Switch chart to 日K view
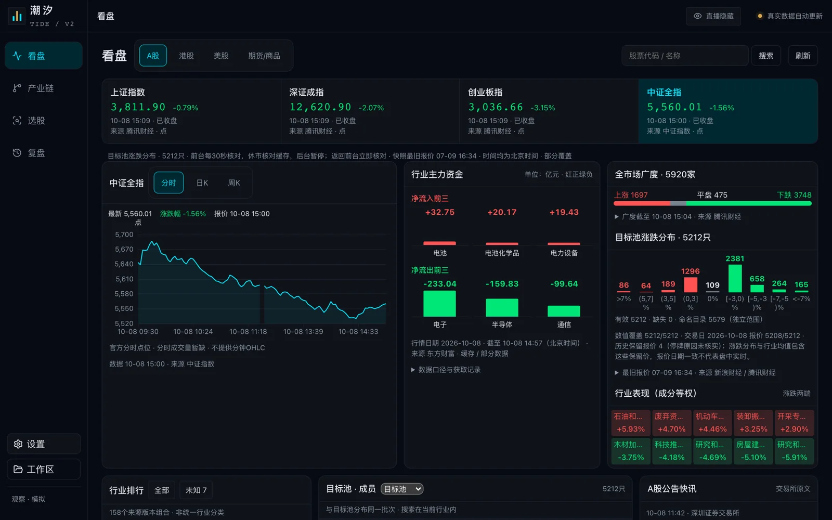 tap(202, 183)
